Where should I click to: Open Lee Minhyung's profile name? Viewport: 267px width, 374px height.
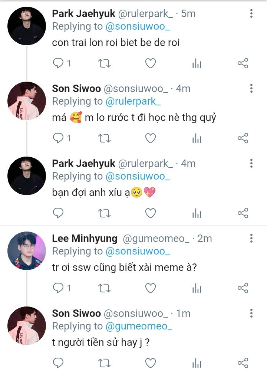point(85,238)
